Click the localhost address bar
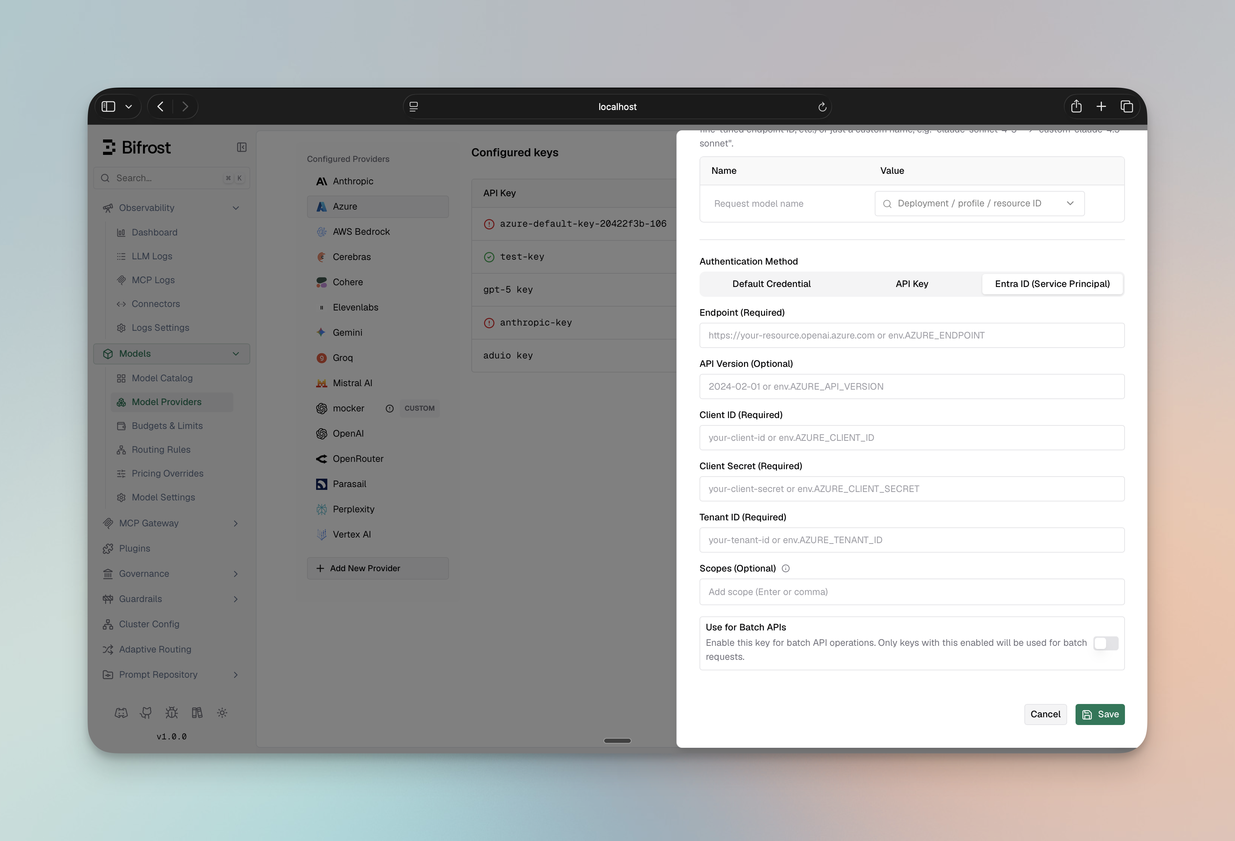The width and height of the screenshot is (1235, 841). pos(617,107)
